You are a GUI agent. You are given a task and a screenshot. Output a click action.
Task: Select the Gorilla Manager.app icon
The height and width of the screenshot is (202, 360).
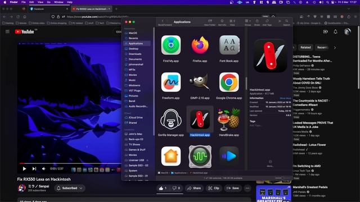pyautogui.click(x=171, y=118)
